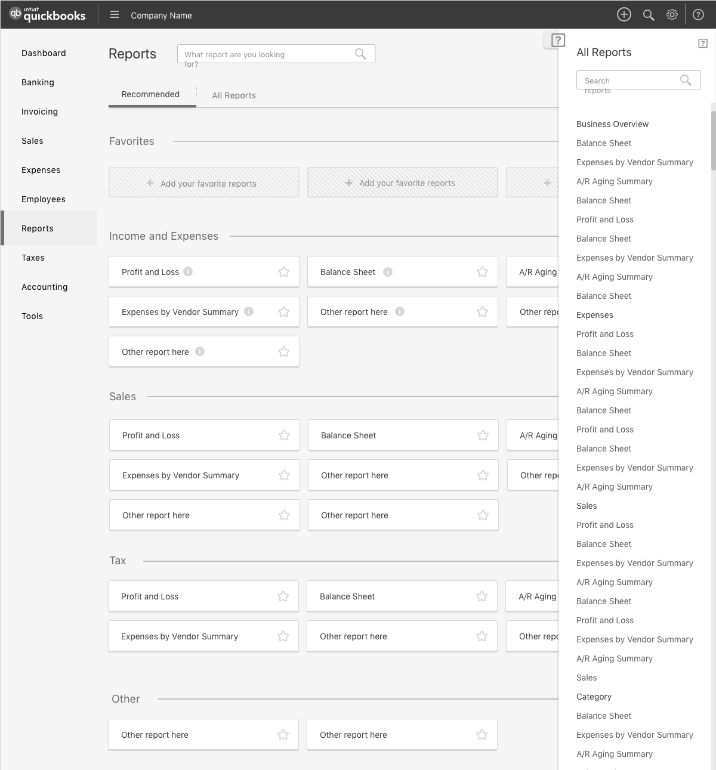Click Category in the All Reports panel
The height and width of the screenshot is (770, 716).
(594, 697)
